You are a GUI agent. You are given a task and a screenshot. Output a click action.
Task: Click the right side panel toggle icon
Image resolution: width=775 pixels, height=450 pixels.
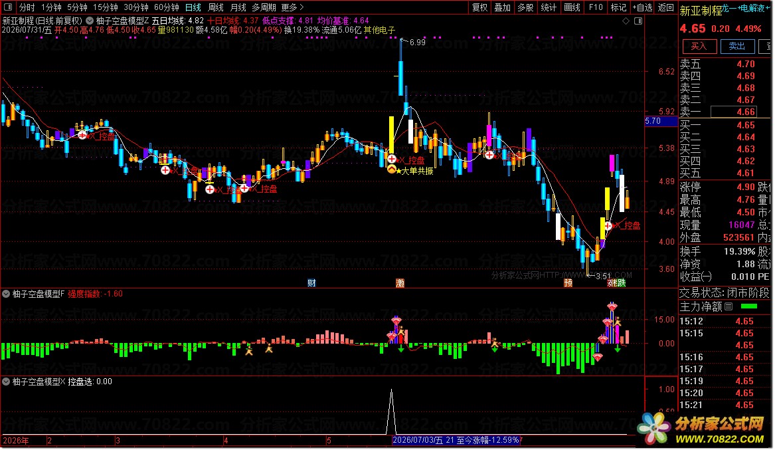pos(638,21)
